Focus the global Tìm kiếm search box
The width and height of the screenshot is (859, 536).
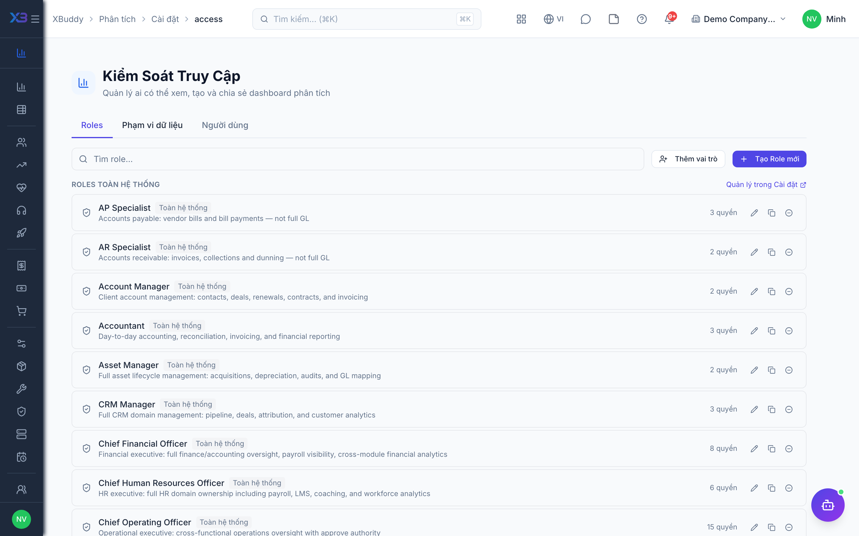coord(367,19)
